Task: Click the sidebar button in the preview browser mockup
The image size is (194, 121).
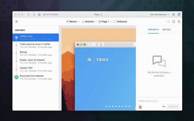Action: [101, 44]
